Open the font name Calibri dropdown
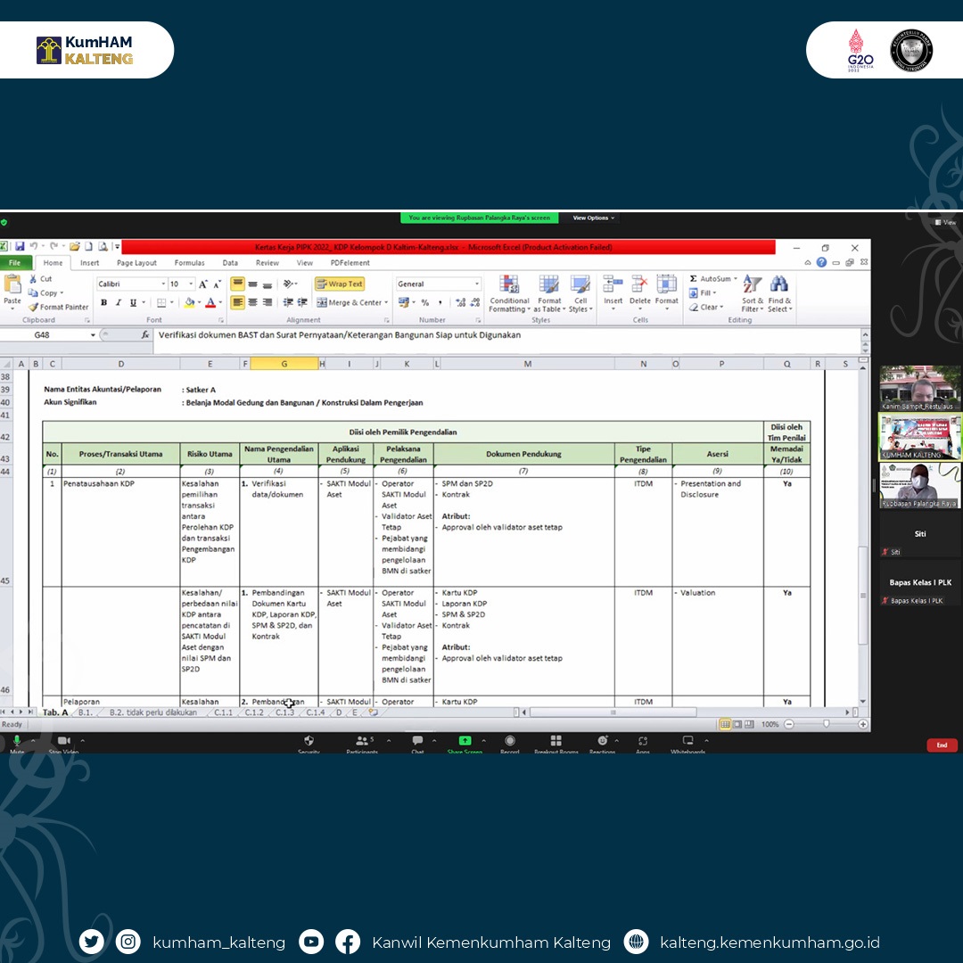 tap(163, 284)
